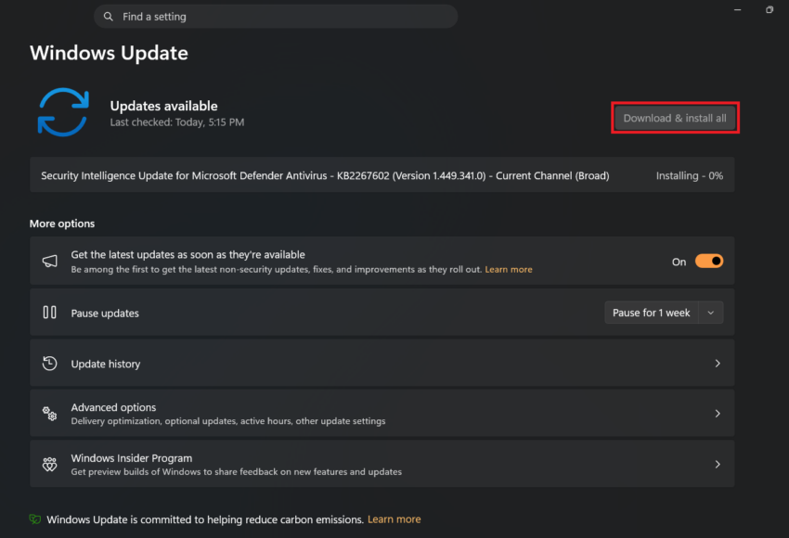Click the Delivery optimization description text
The image size is (789, 538).
228,421
